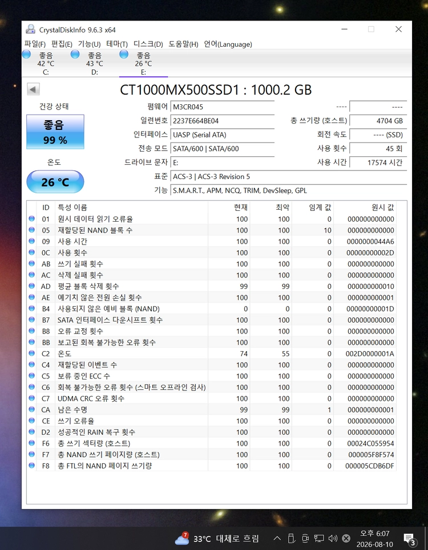Image resolution: width=428 pixels, height=550 pixels.
Task: Click the safely remove hardware USB tray icon
Action: click(291, 538)
